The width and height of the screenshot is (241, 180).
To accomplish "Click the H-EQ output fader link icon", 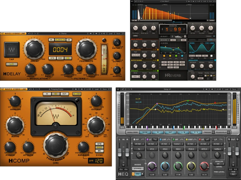I will 233,165.
